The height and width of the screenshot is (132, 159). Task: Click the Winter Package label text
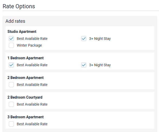(x=29, y=45)
